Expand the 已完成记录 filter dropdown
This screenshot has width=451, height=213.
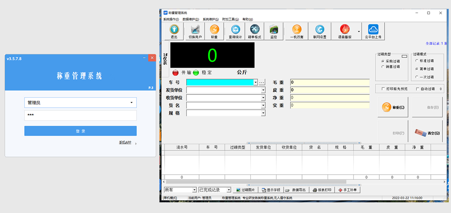(229, 190)
